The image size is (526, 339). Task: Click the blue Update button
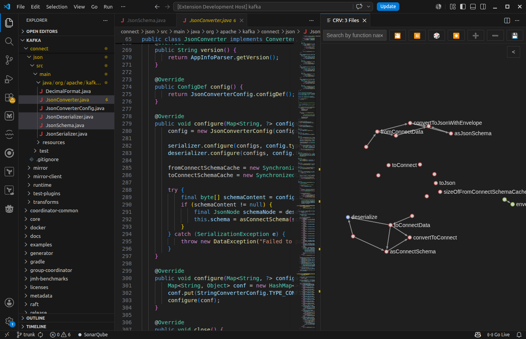[x=388, y=7]
